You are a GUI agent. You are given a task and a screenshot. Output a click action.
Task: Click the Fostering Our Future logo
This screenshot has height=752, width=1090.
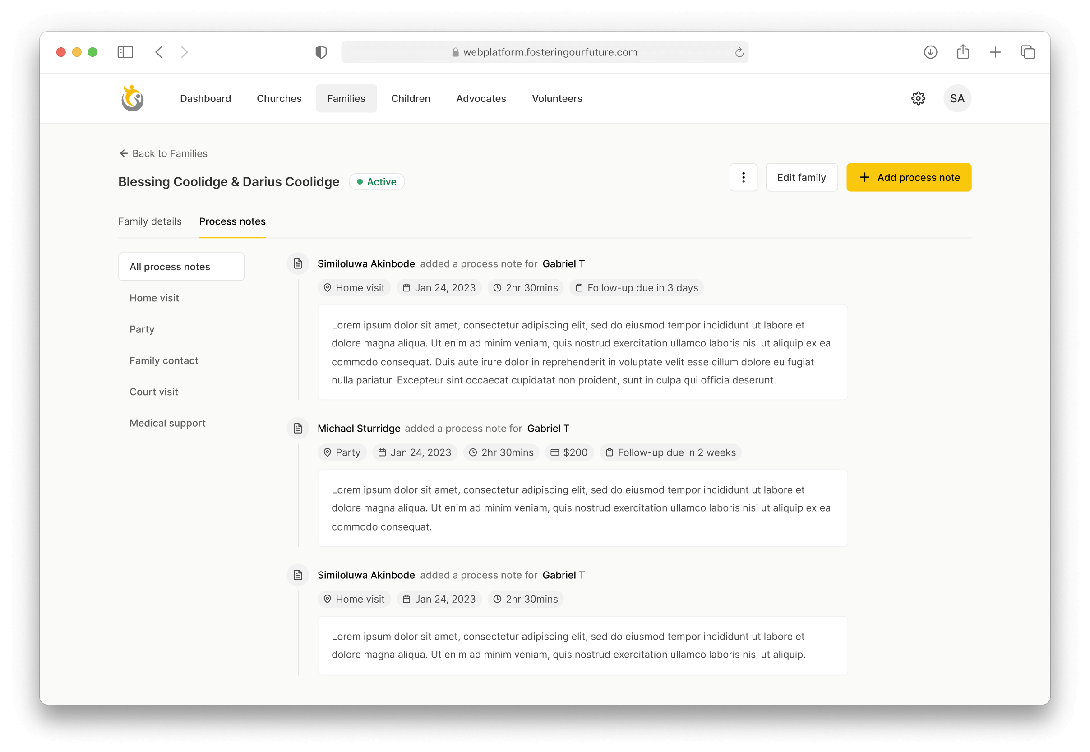pos(133,98)
